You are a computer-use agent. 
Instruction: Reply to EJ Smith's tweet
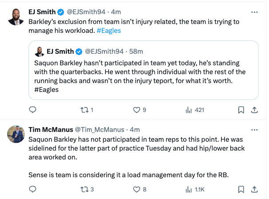[x=32, y=110]
